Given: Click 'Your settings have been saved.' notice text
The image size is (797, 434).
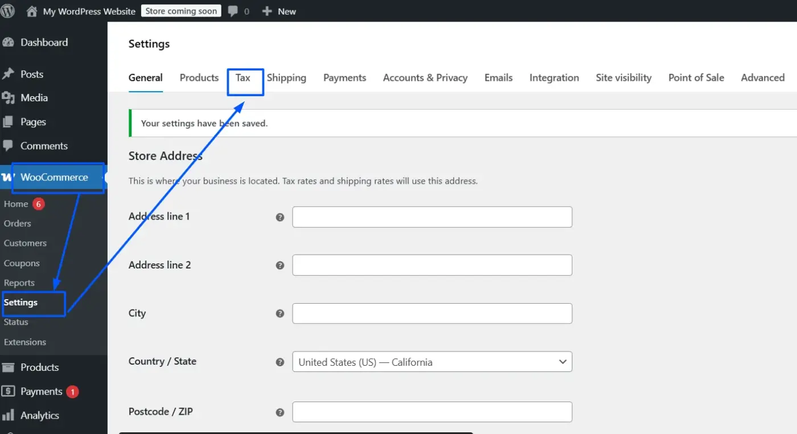Looking at the screenshot, I should point(204,123).
